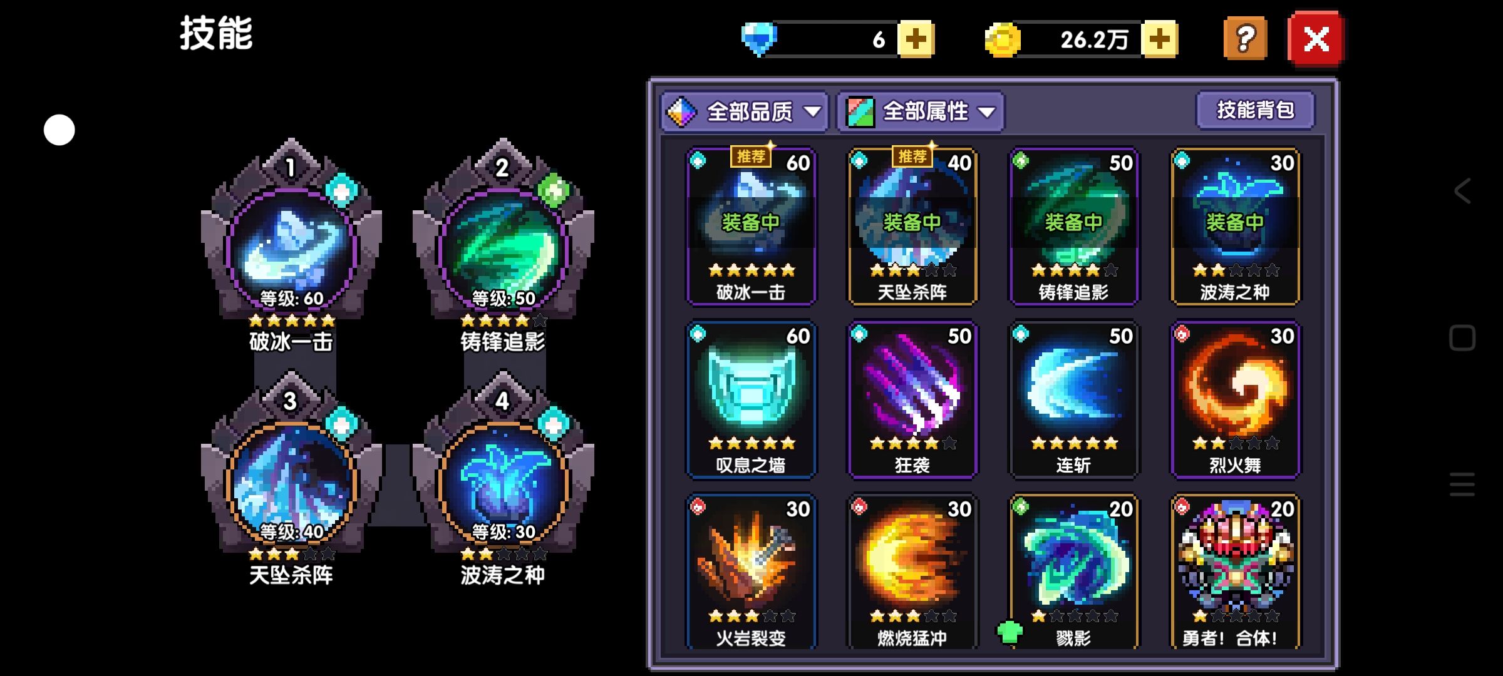Select skill slot 1 with 破冰一击
This screenshot has height=676, width=1503.
click(291, 244)
